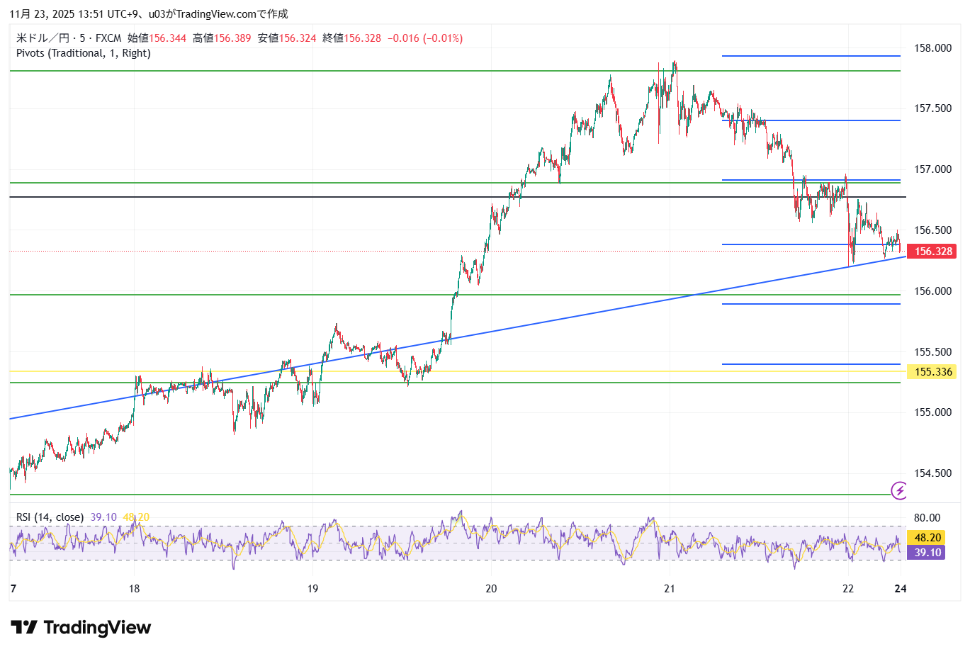
Task: Click the purple RSI value tag 39.10
Action: click(x=927, y=553)
